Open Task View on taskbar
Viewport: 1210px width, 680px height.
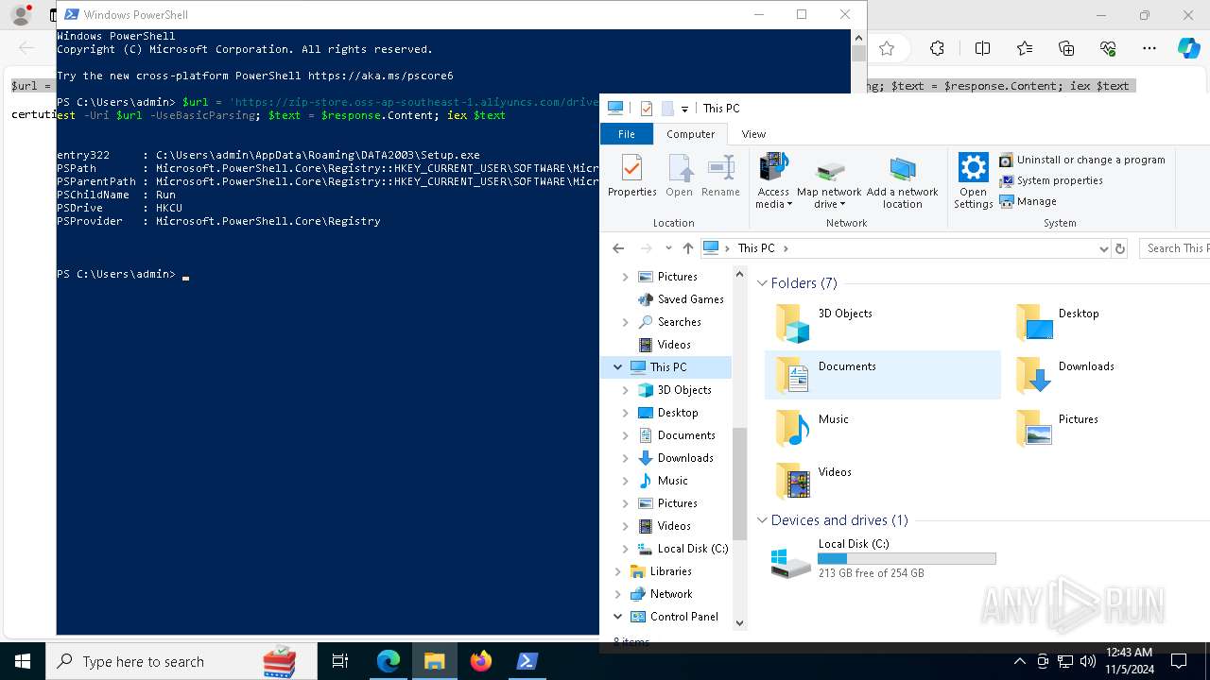(340, 661)
